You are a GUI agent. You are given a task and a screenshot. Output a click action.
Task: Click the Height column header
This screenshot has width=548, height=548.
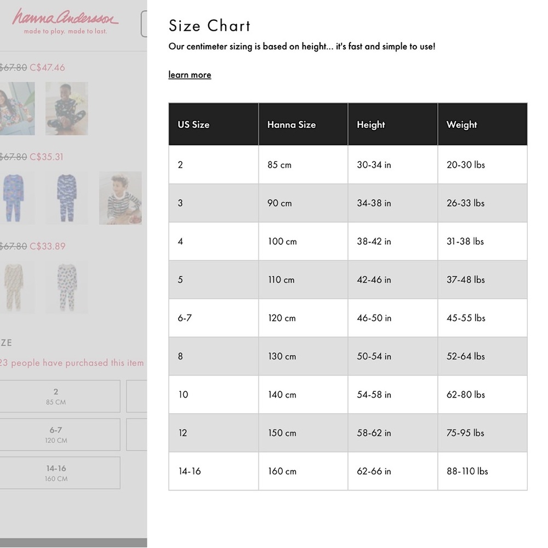tap(393, 124)
